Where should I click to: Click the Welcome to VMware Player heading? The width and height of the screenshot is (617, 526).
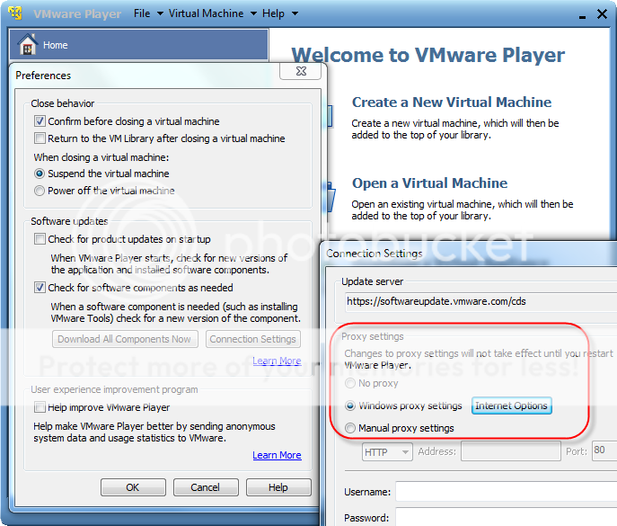[x=428, y=55]
